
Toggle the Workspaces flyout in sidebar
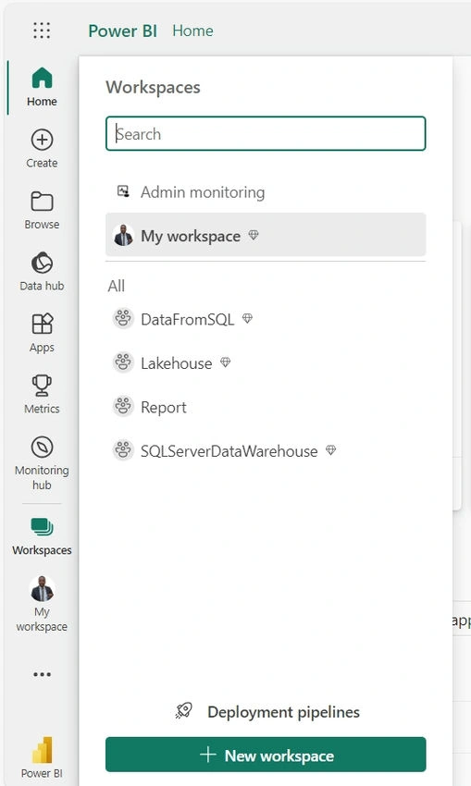pyautogui.click(x=42, y=536)
